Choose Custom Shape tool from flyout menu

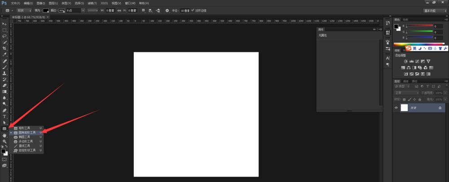pyautogui.click(x=26, y=150)
